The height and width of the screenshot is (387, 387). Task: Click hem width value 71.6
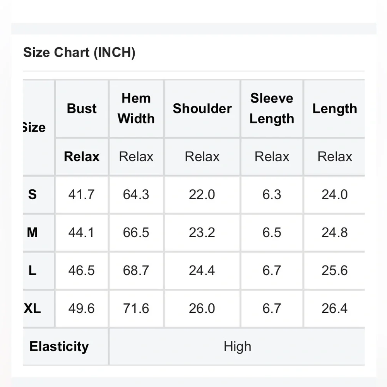click(x=136, y=308)
